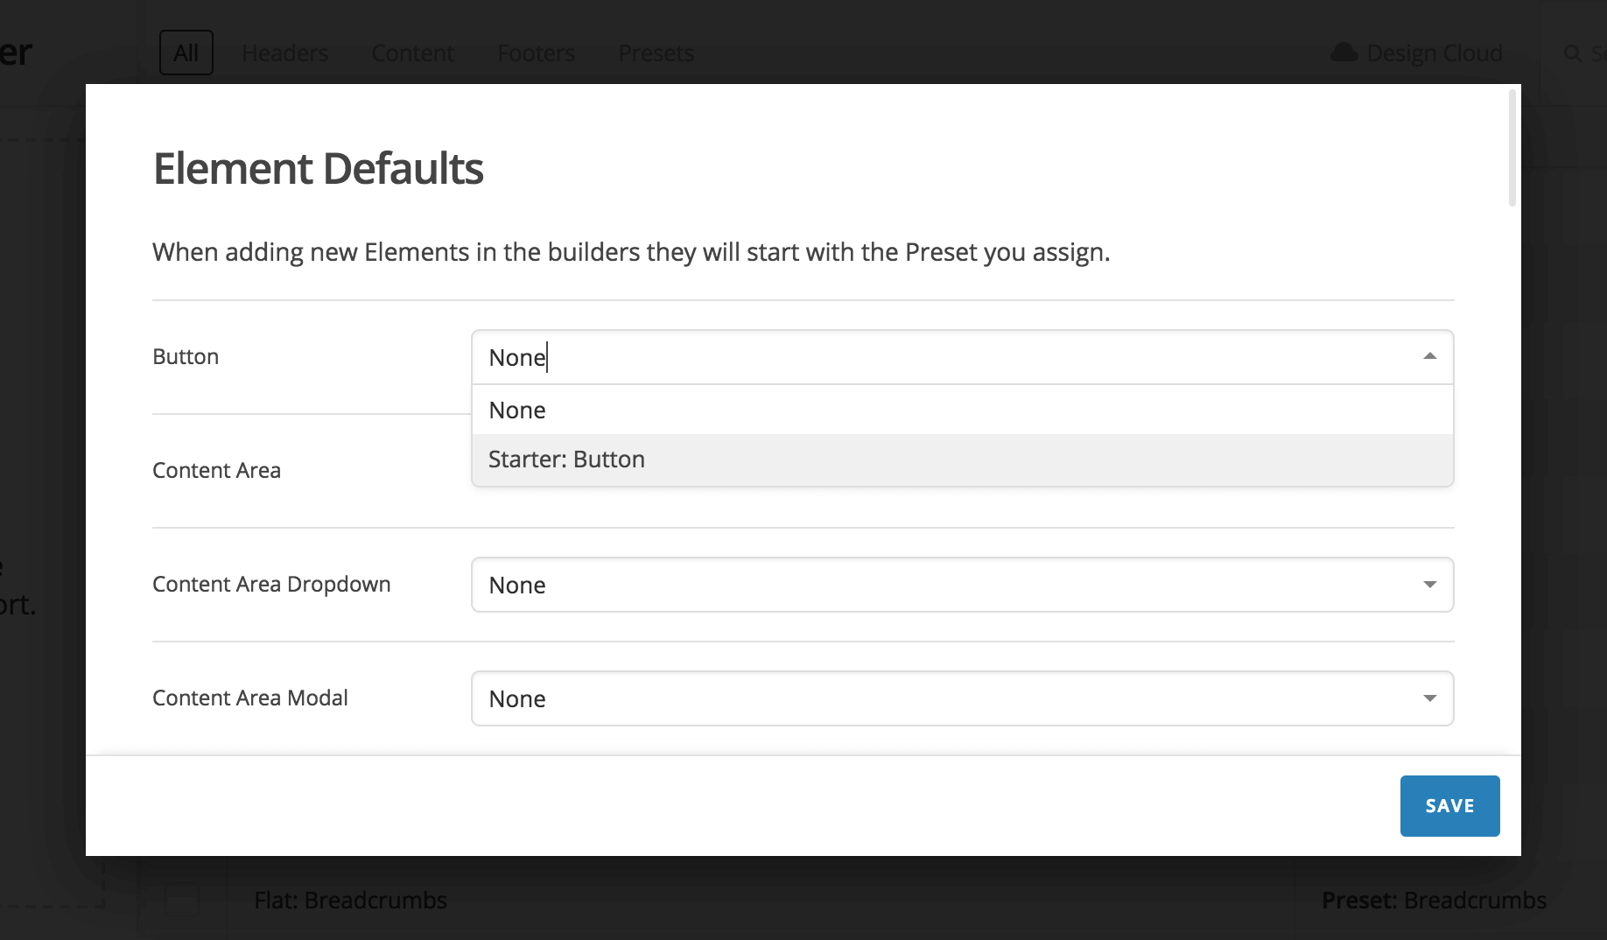Click the Flat: Breadcrumbs list item
The width and height of the screenshot is (1607, 940).
pyautogui.click(x=351, y=900)
